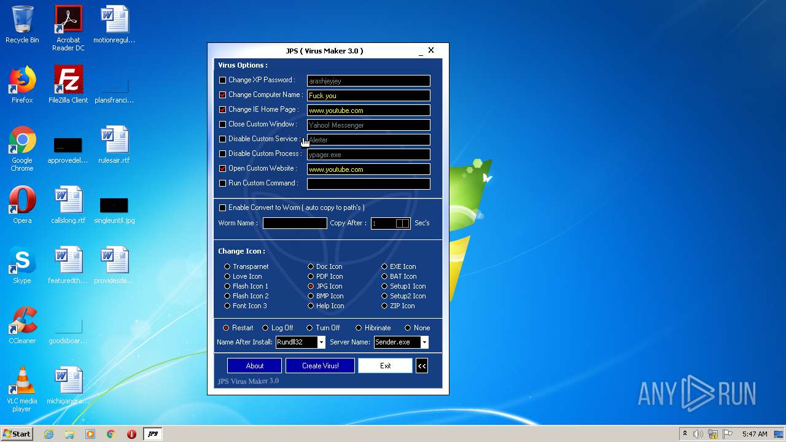Screen dimensions: 786x442
Task: Open providesde document icon
Action: coord(114,265)
